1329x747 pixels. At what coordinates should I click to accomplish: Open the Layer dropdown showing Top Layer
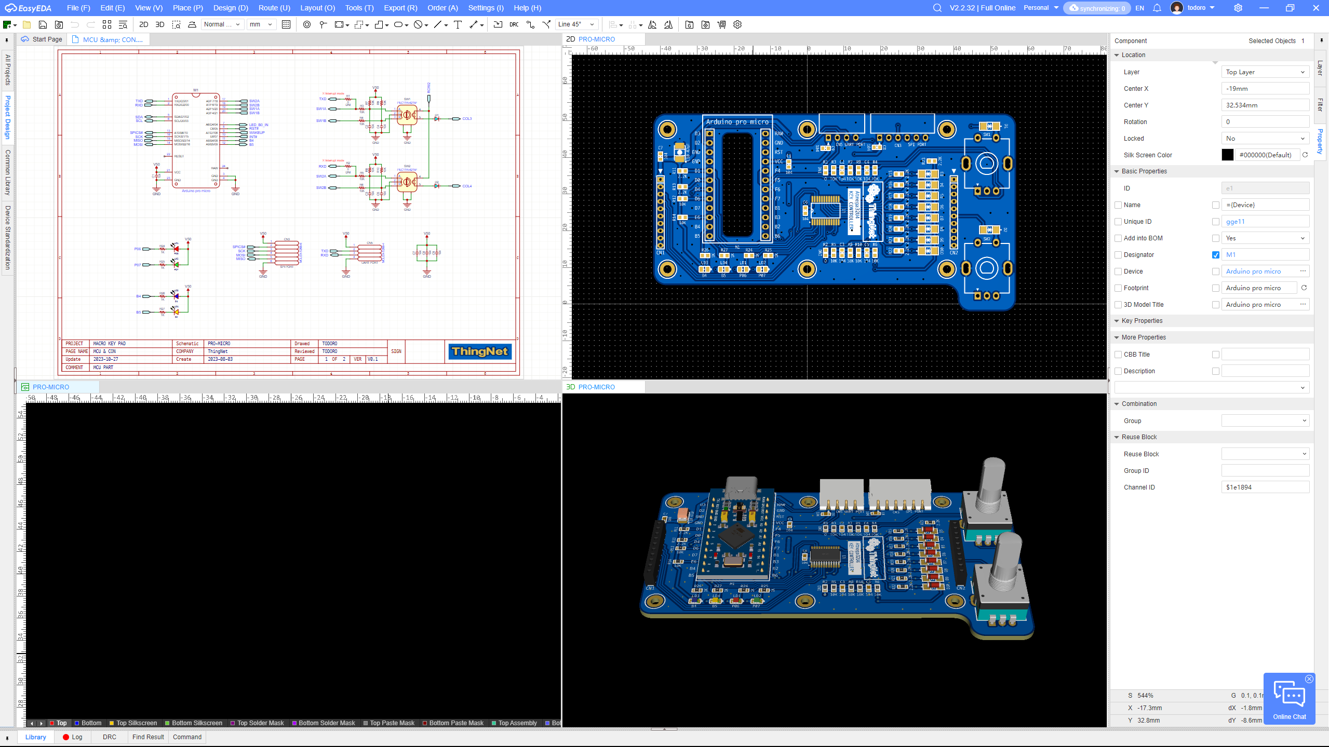coord(1265,72)
